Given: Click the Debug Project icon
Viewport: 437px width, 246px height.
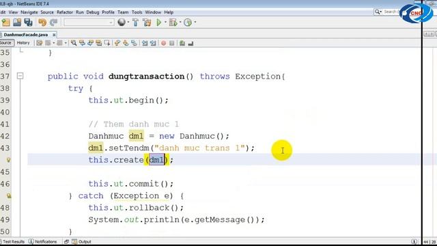Looking at the screenshot, I should 173,23.
